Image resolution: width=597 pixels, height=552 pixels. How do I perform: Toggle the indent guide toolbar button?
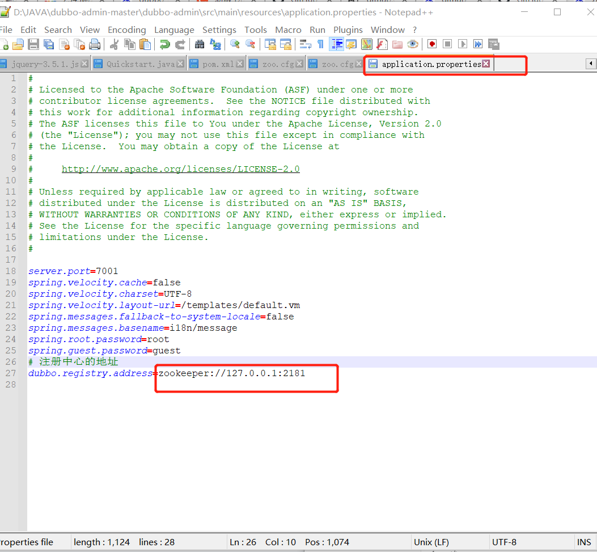click(337, 45)
